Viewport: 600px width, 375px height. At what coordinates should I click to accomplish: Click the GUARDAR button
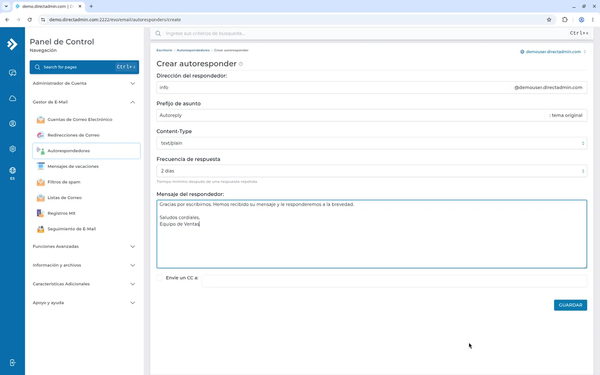pyautogui.click(x=570, y=305)
